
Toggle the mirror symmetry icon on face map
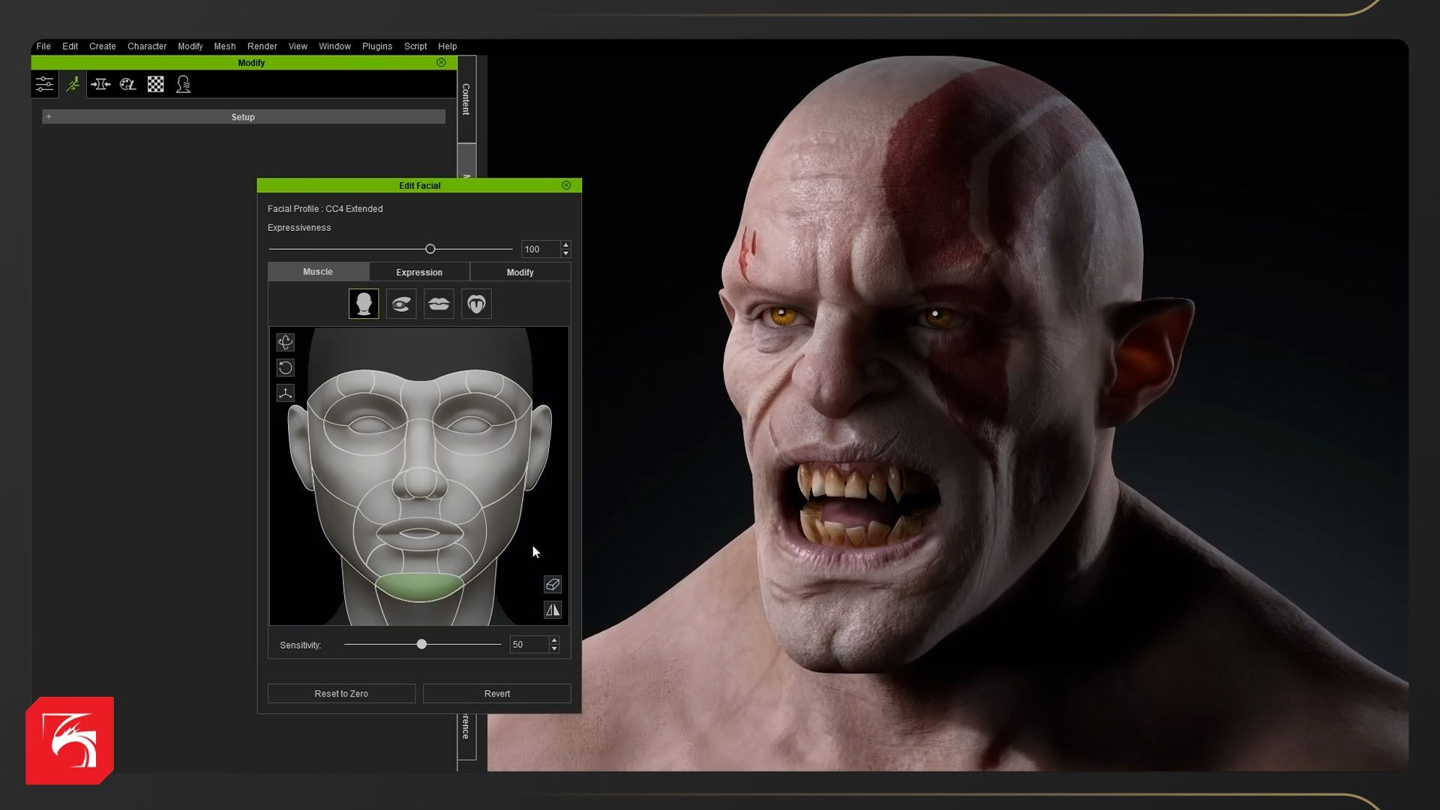coord(553,610)
